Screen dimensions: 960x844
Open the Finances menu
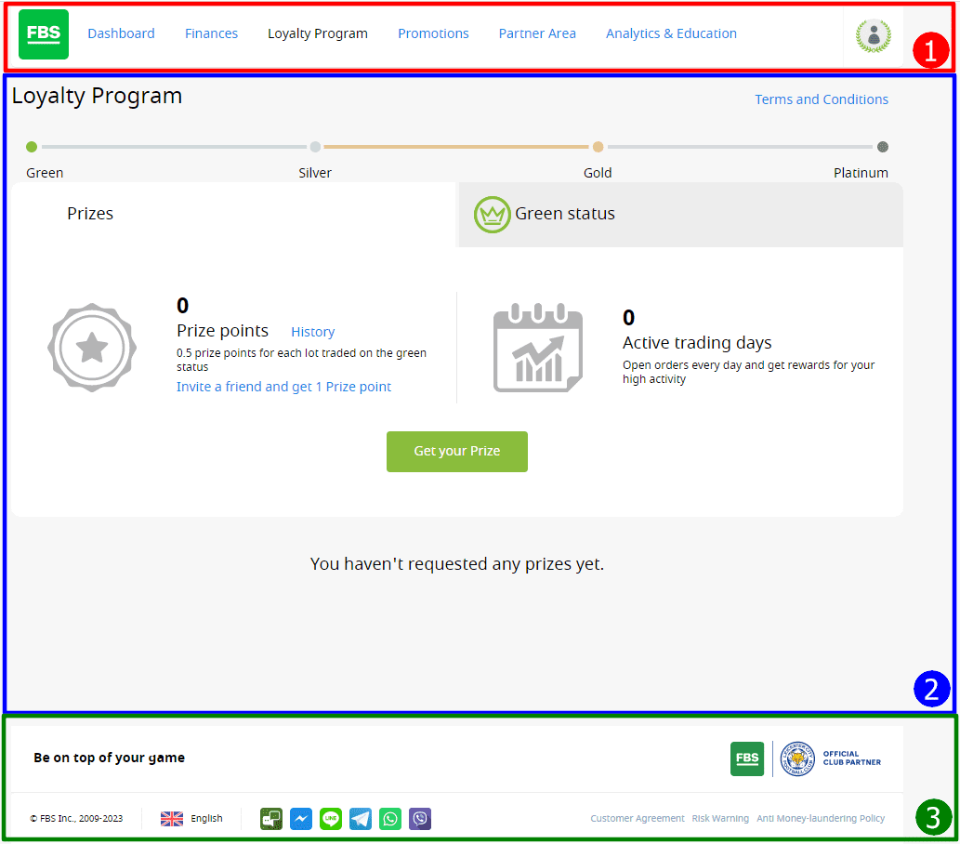pos(211,33)
